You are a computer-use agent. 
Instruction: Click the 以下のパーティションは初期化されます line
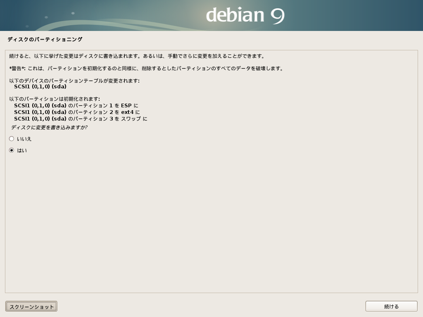point(55,99)
